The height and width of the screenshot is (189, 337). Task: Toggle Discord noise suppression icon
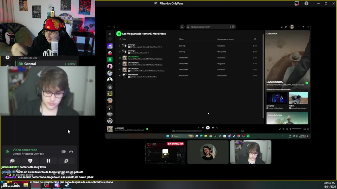click(63, 152)
